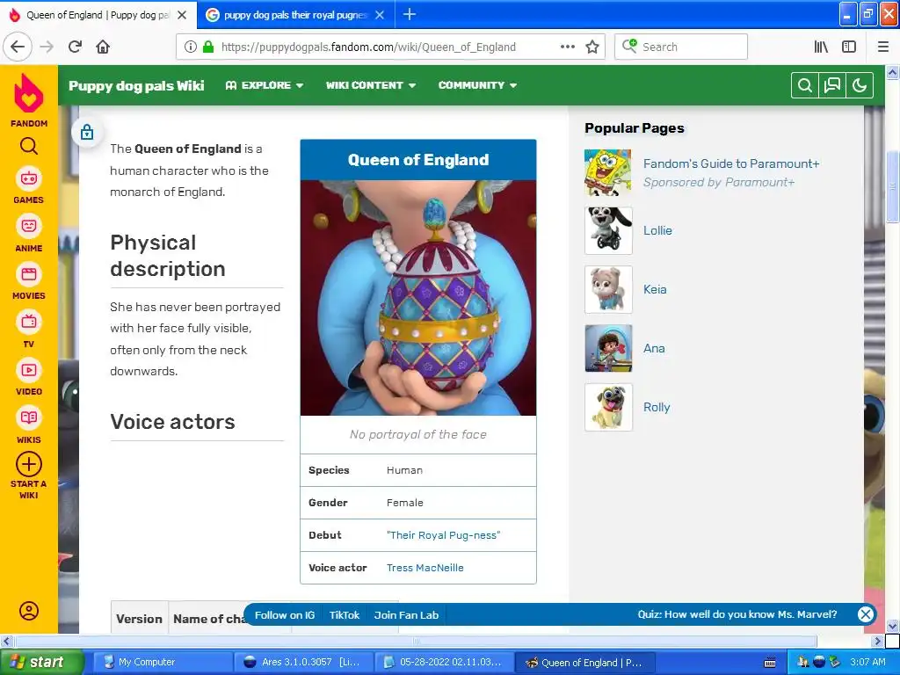Toggle dark mode moon icon
Viewport: 900px width, 675px height.
(x=860, y=85)
